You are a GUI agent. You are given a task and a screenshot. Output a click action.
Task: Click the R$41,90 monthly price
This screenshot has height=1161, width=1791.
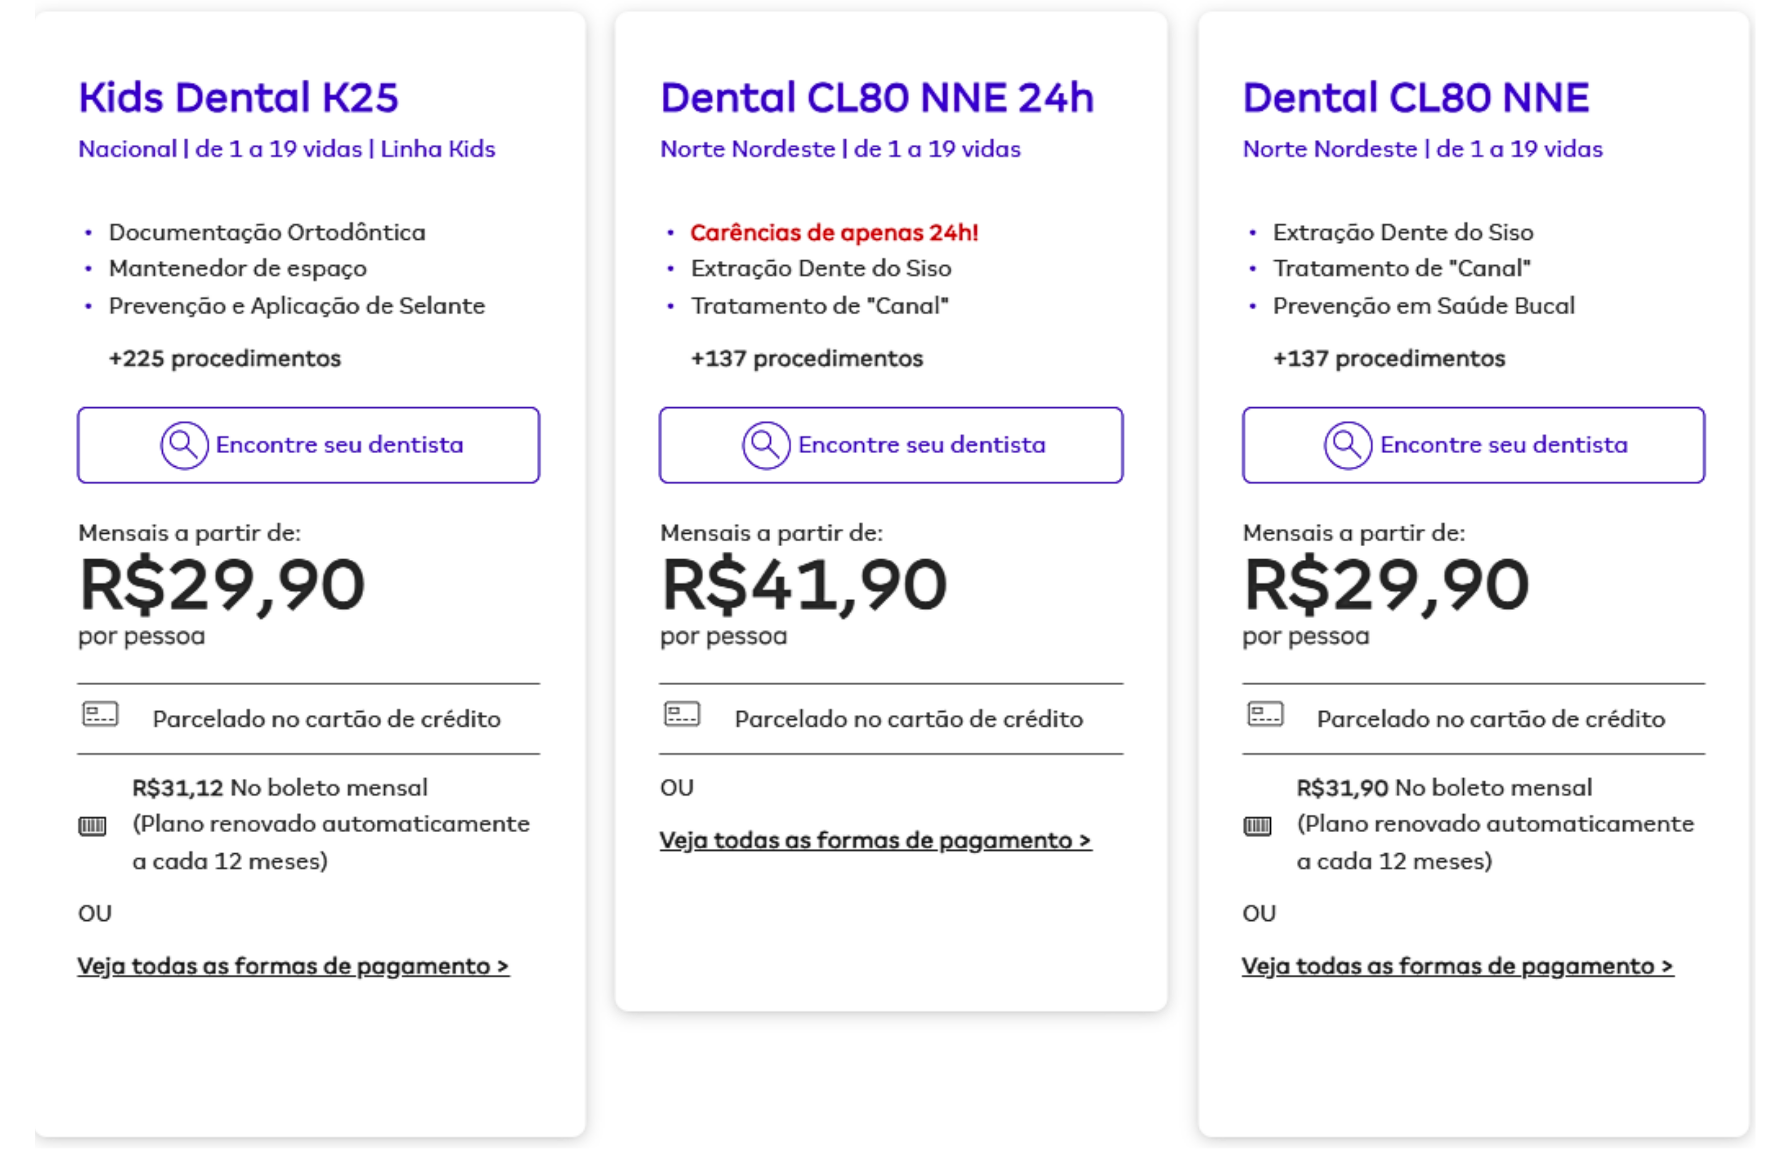804,586
